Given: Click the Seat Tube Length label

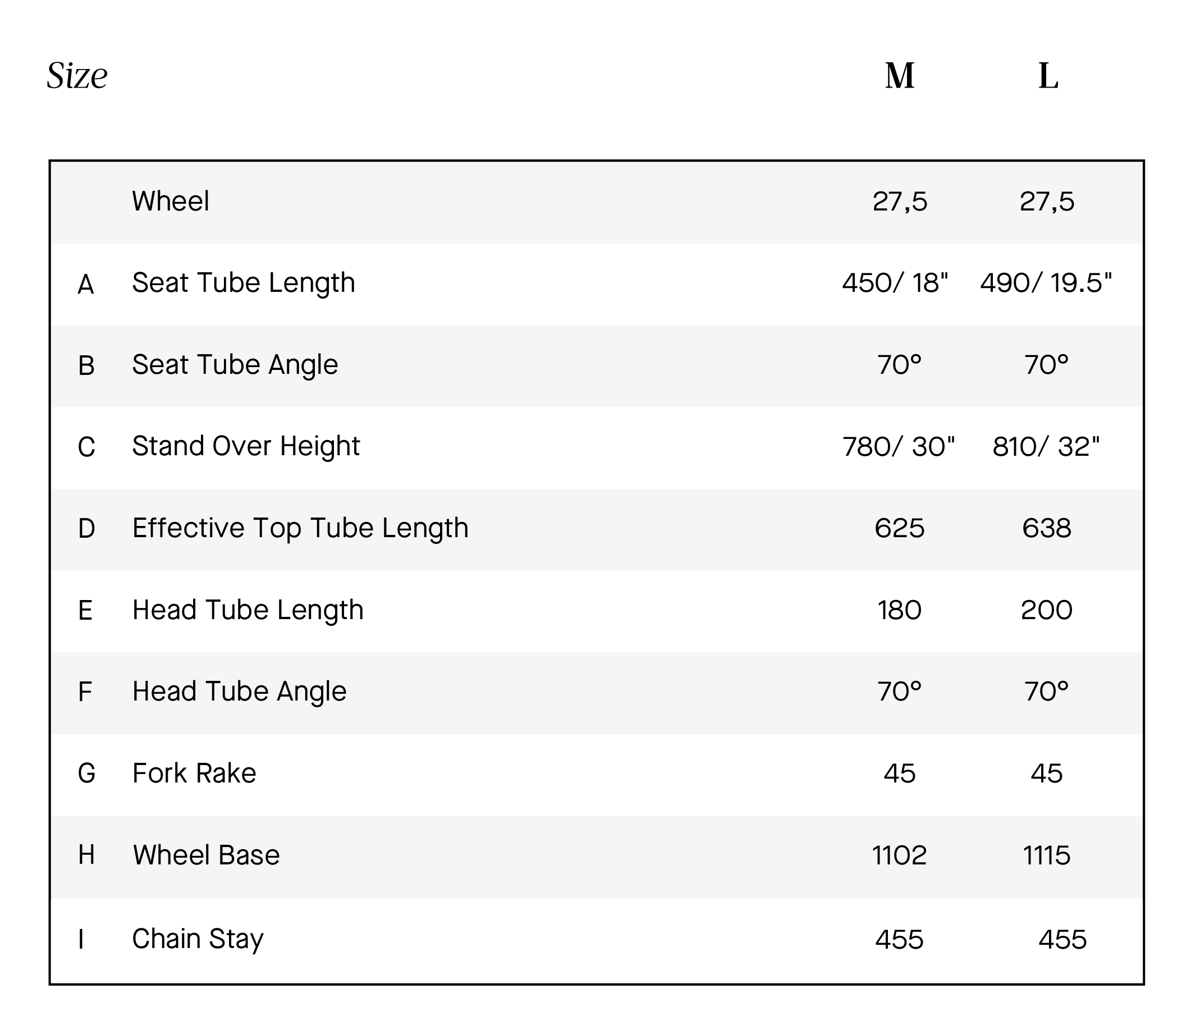Looking at the screenshot, I should tap(244, 283).
